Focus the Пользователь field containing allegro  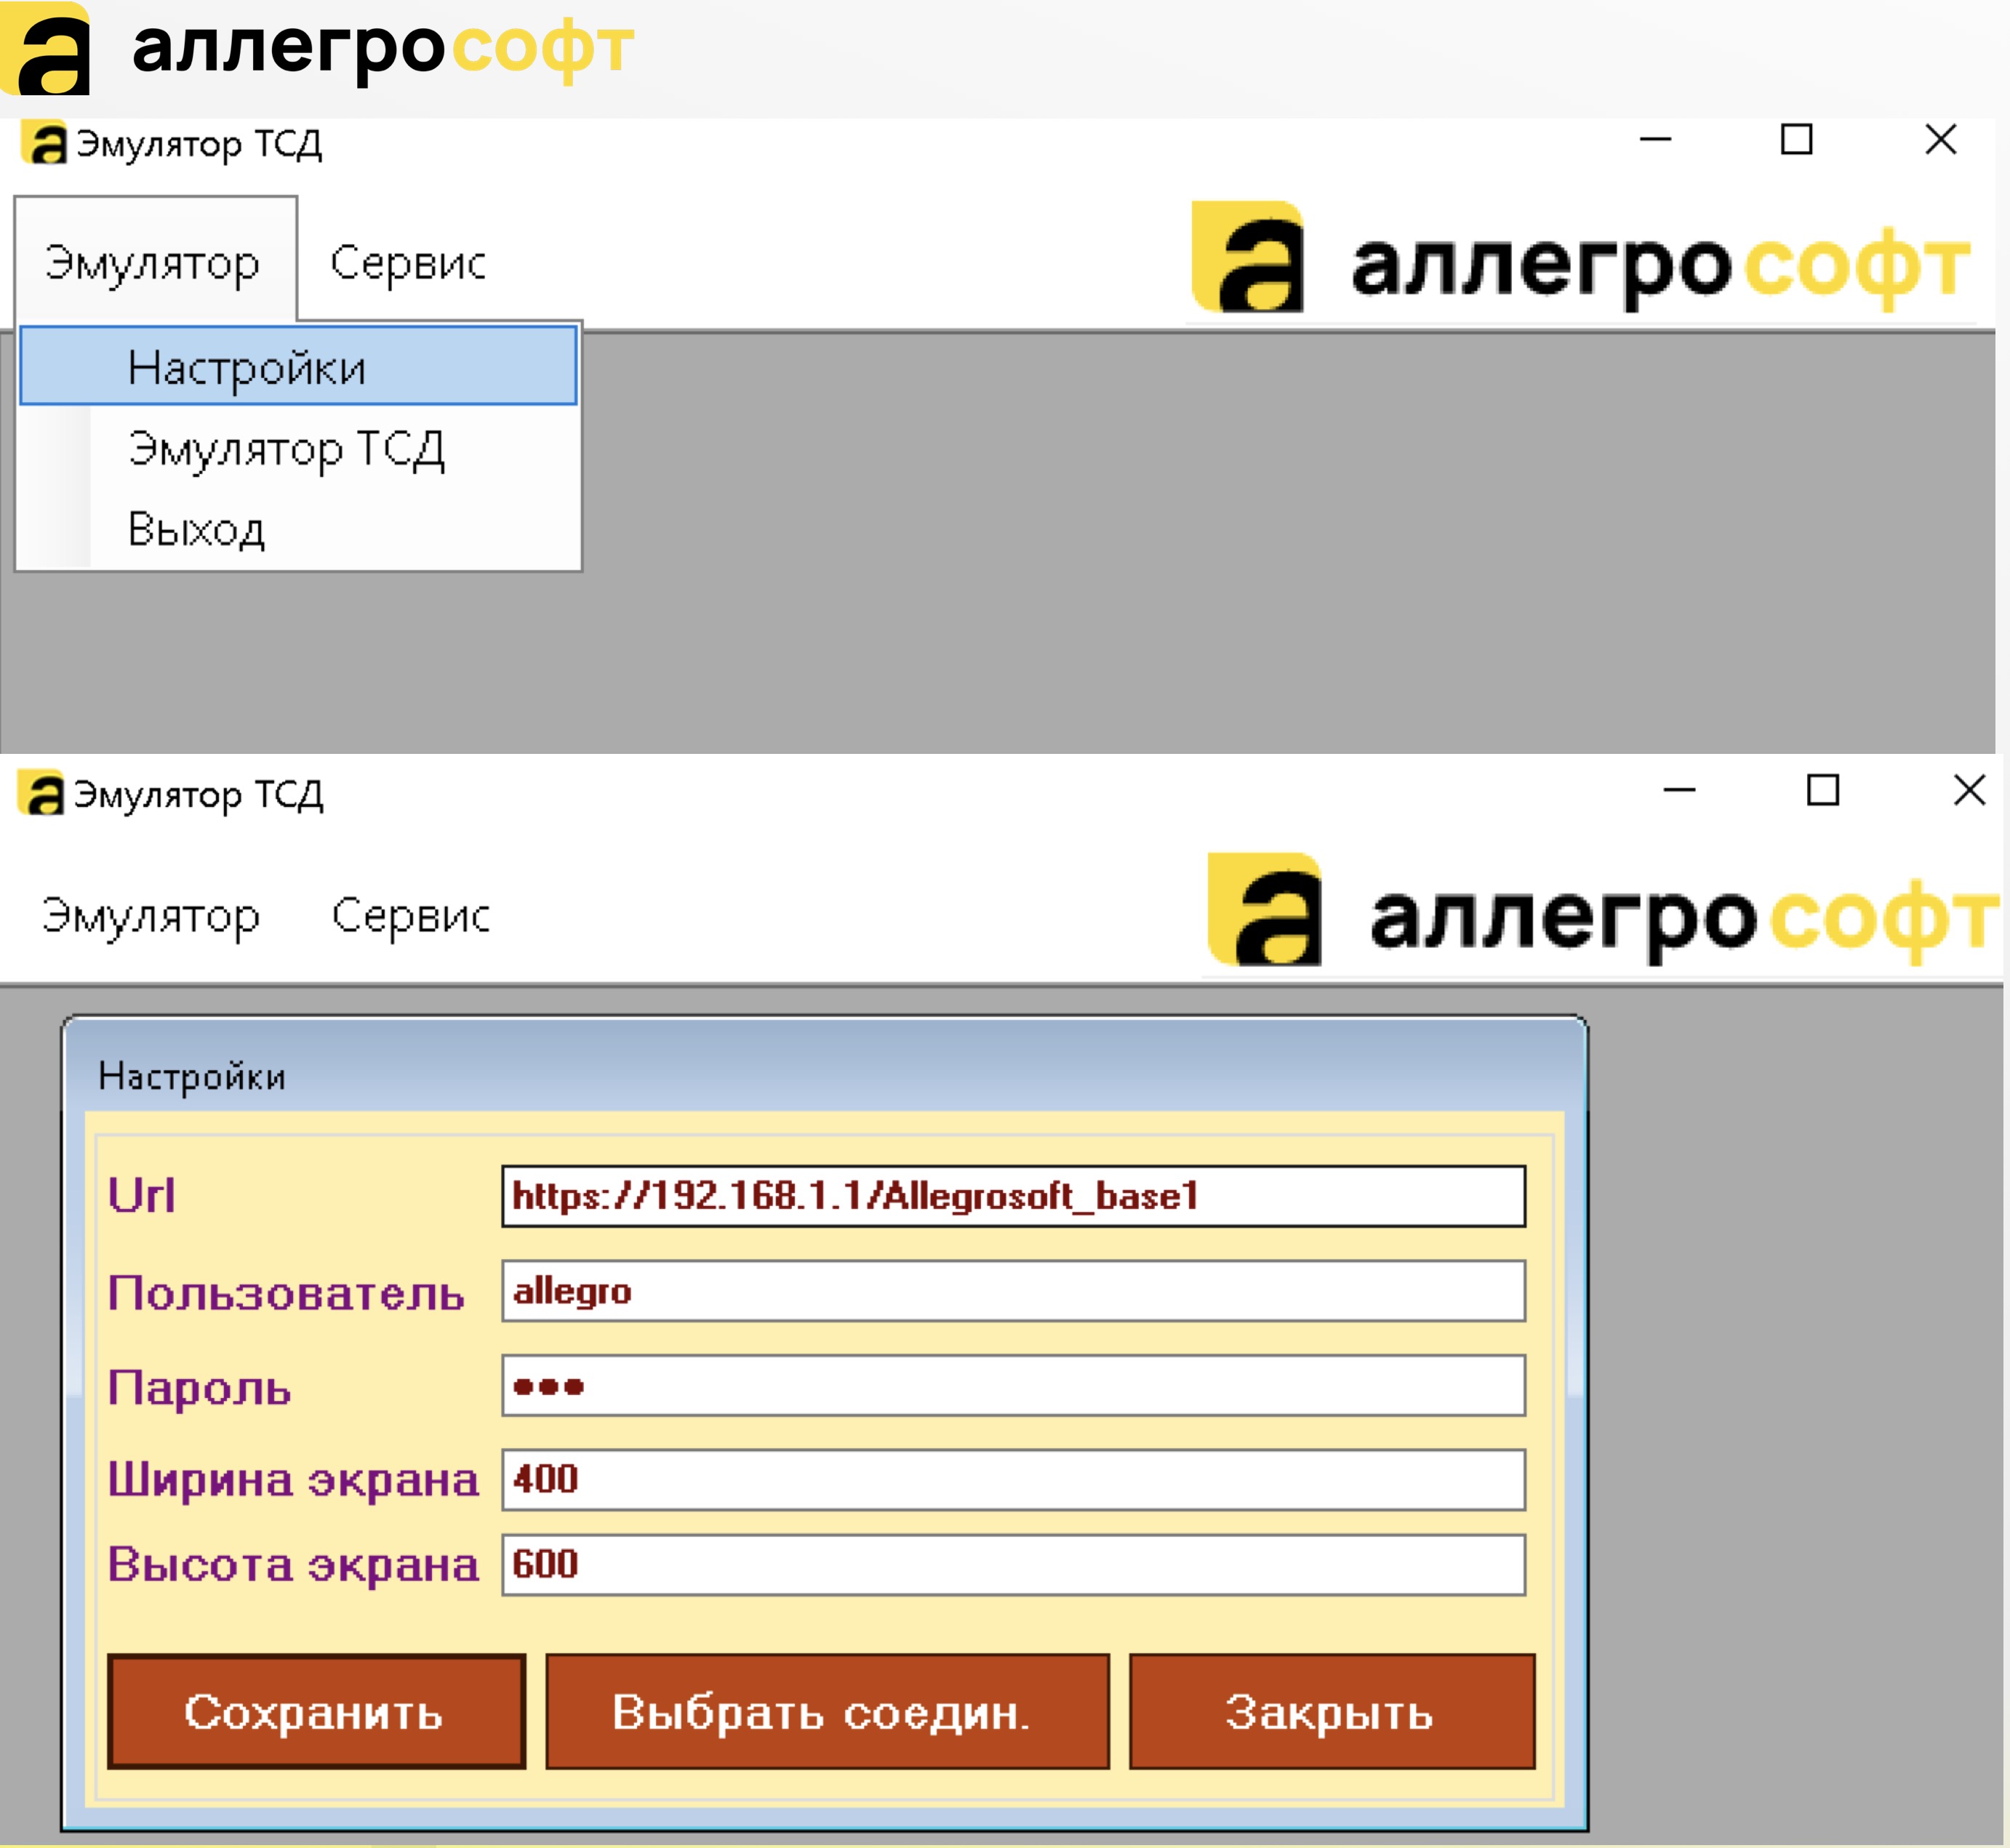(x=1014, y=1291)
